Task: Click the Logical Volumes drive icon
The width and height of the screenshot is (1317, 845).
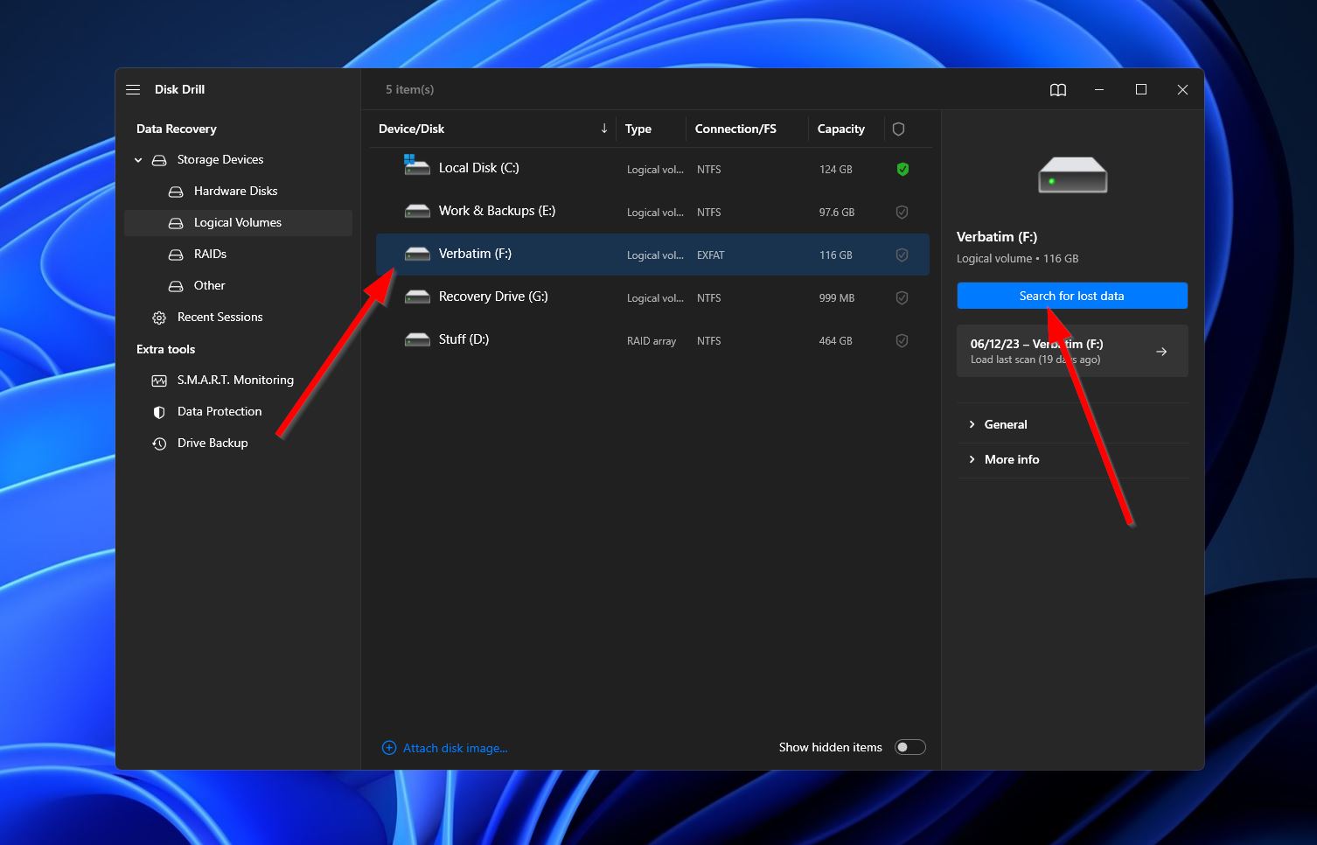Action: tap(176, 223)
